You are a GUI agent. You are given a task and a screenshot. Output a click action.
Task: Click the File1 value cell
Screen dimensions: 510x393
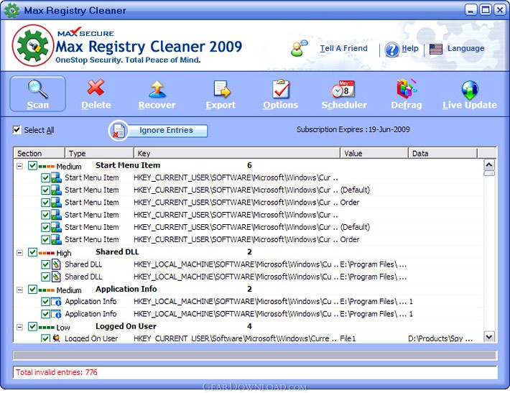click(x=348, y=338)
